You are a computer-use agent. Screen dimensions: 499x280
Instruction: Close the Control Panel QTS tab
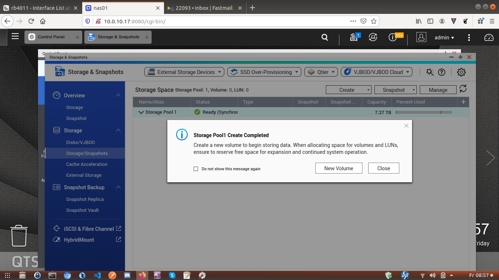[x=77, y=37]
